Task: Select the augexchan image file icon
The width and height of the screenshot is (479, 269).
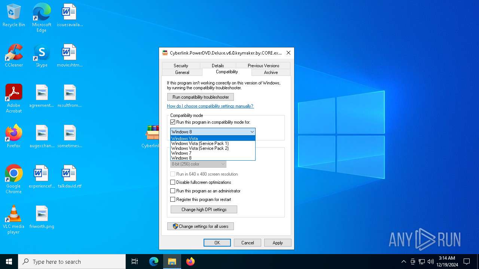Action: [42, 137]
